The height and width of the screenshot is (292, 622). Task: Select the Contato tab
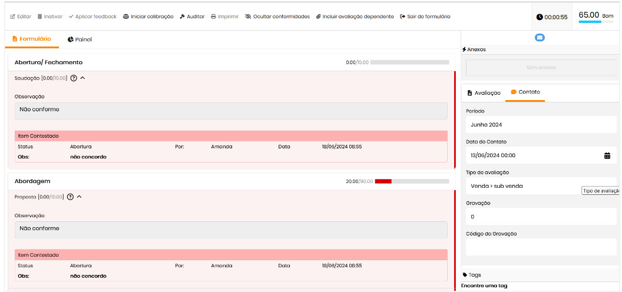coord(525,92)
